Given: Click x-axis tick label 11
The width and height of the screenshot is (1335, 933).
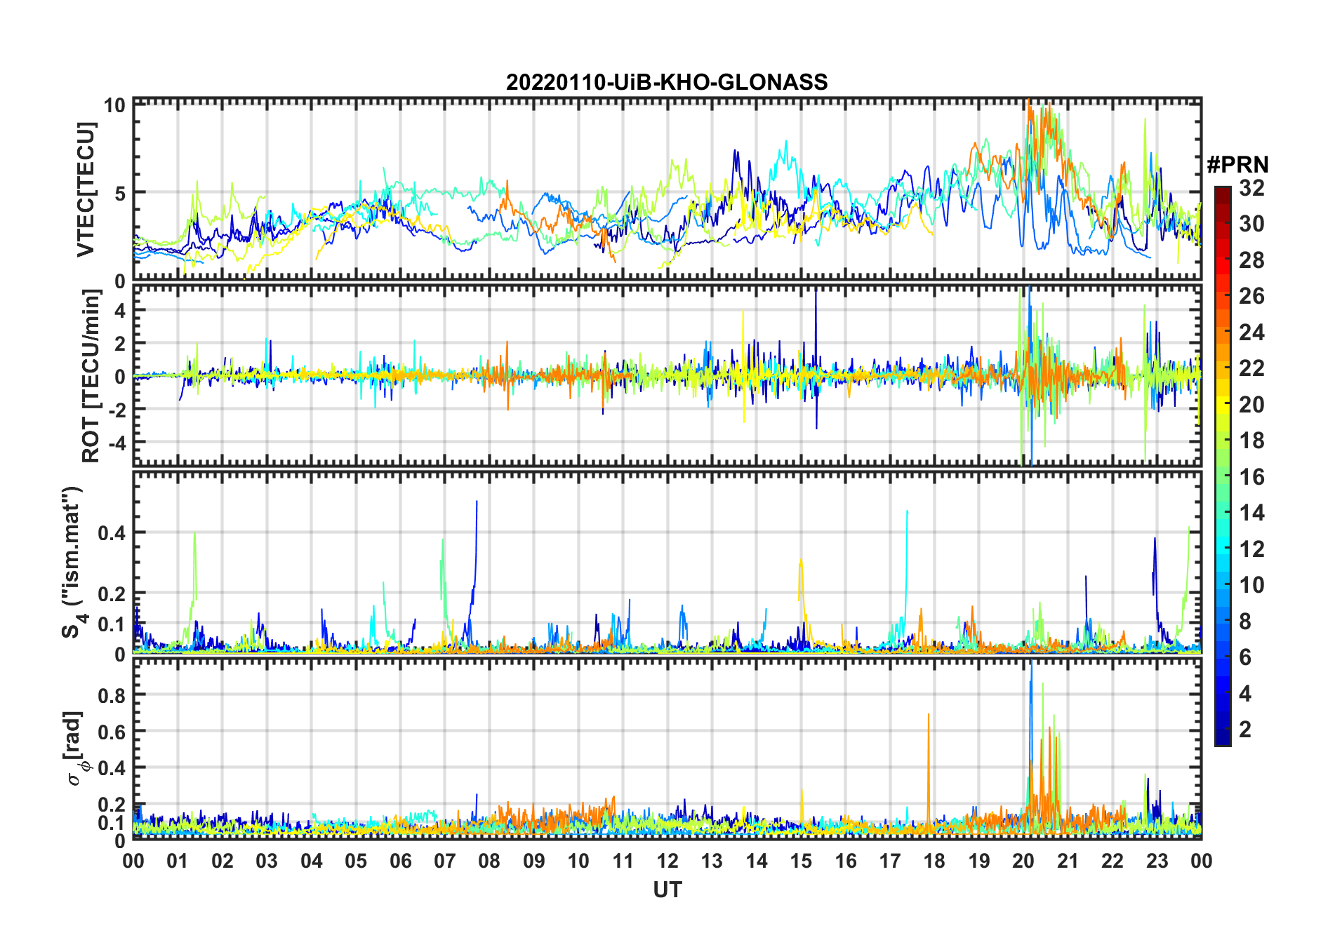Looking at the screenshot, I should [x=623, y=861].
